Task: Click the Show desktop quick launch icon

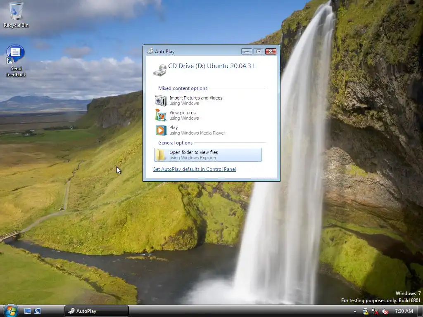Action: (x=28, y=311)
